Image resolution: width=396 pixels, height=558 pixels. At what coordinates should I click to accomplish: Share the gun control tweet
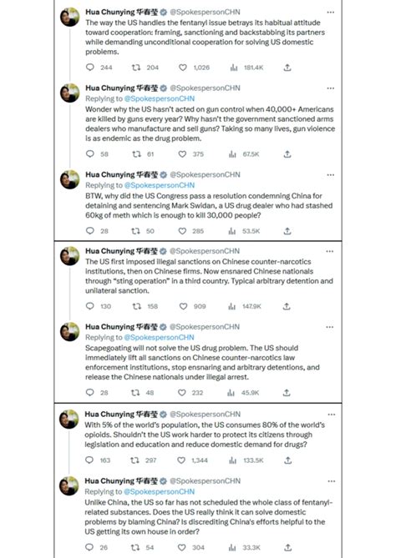tap(287, 154)
